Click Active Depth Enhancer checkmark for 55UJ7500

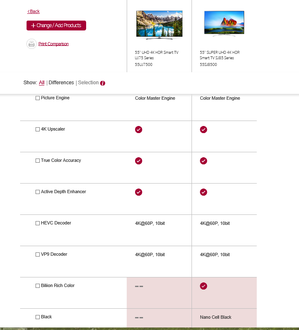pos(139,192)
